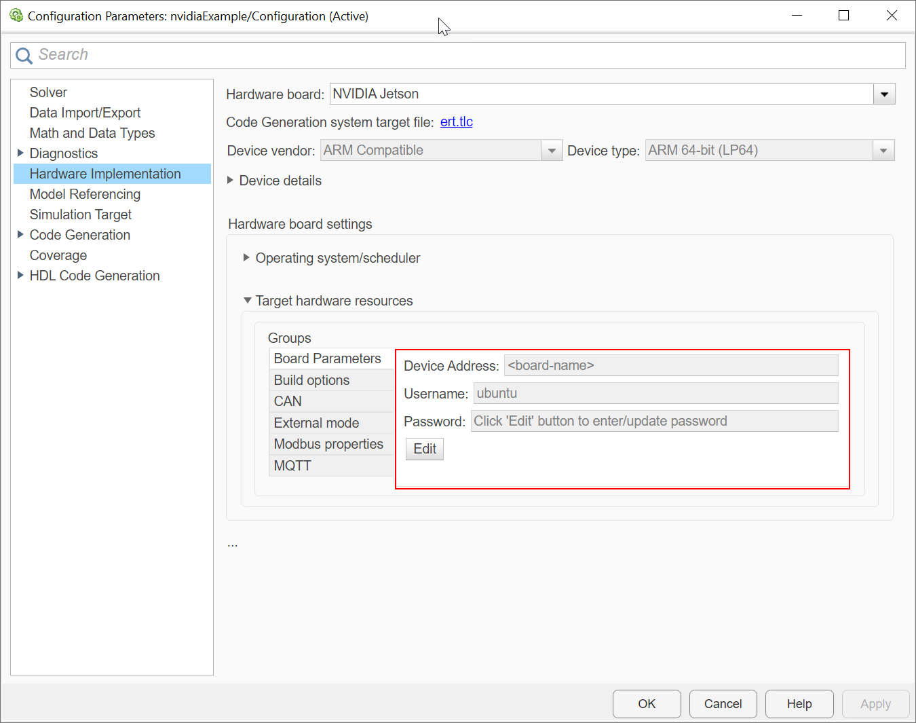The image size is (916, 723).
Task: Expand the Code Generation tree item
Action: pyautogui.click(x=20, y=235)
